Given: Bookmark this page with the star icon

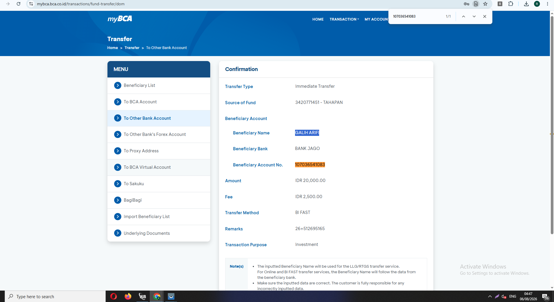Looking at the screenshot, I should tap(485, 4).
